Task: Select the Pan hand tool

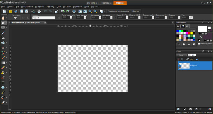Action: 3,18
